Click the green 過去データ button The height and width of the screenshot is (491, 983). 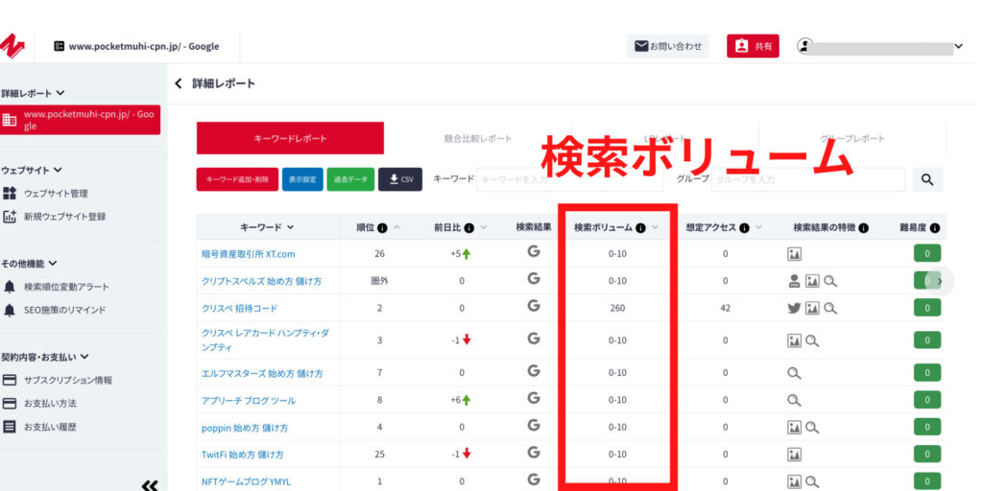pos(350,179)
